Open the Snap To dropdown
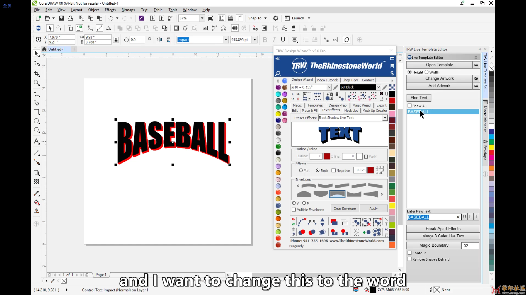This screenshot has height=295, width=526. point(265,18)
